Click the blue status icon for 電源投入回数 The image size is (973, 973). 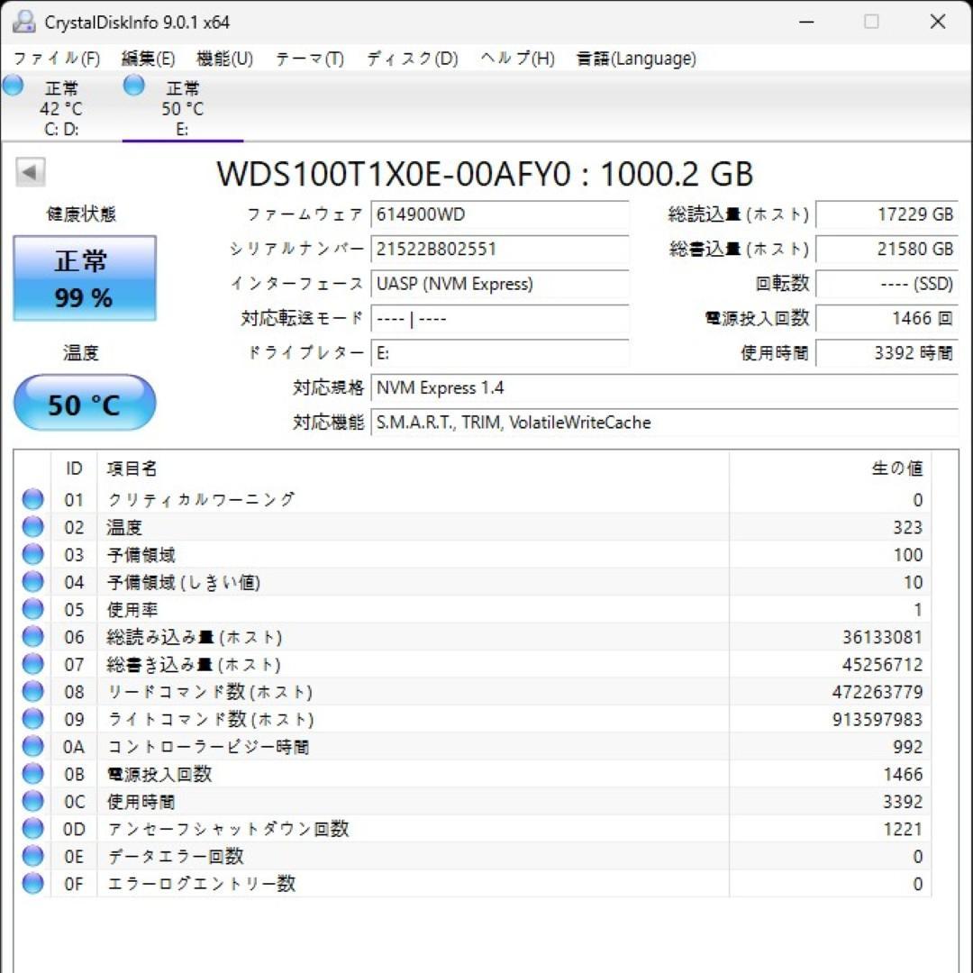32,774
